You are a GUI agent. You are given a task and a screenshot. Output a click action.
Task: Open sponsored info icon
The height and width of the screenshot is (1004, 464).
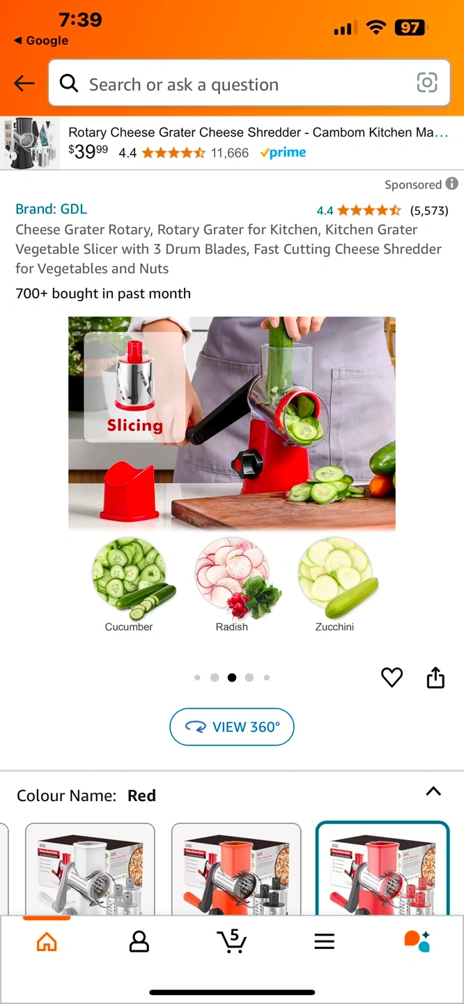(x=452, y=183)
